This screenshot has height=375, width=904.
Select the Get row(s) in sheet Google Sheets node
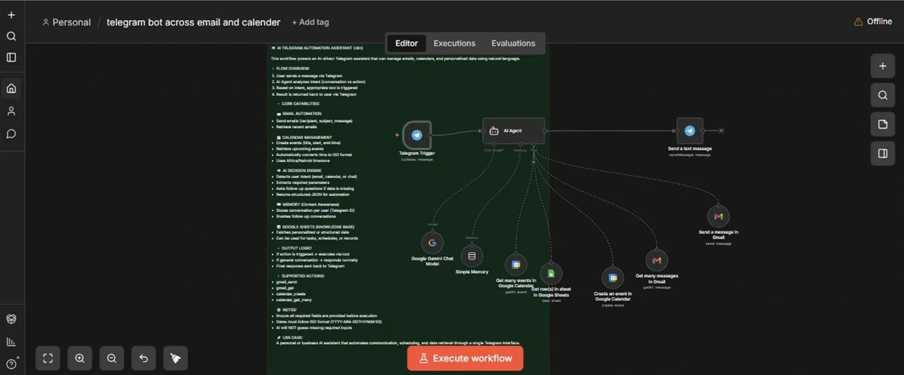pyautogui.click(x=551, y=274)
